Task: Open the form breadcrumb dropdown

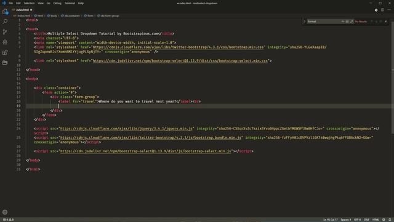Action: point(89,15)
